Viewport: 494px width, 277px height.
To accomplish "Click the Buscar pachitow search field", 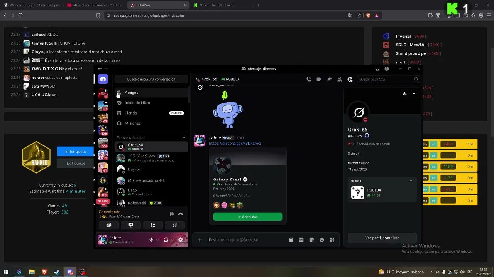I will pyautogui.click(x=388, y=79).
